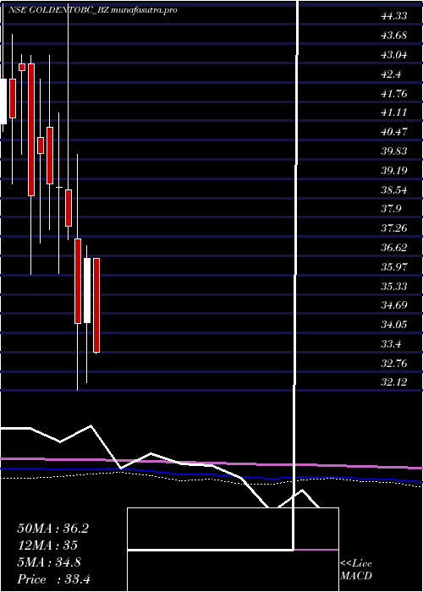Screen dimensions: 423x592
Task: Select the 40.47 price axis label
Action: (394, 132)
